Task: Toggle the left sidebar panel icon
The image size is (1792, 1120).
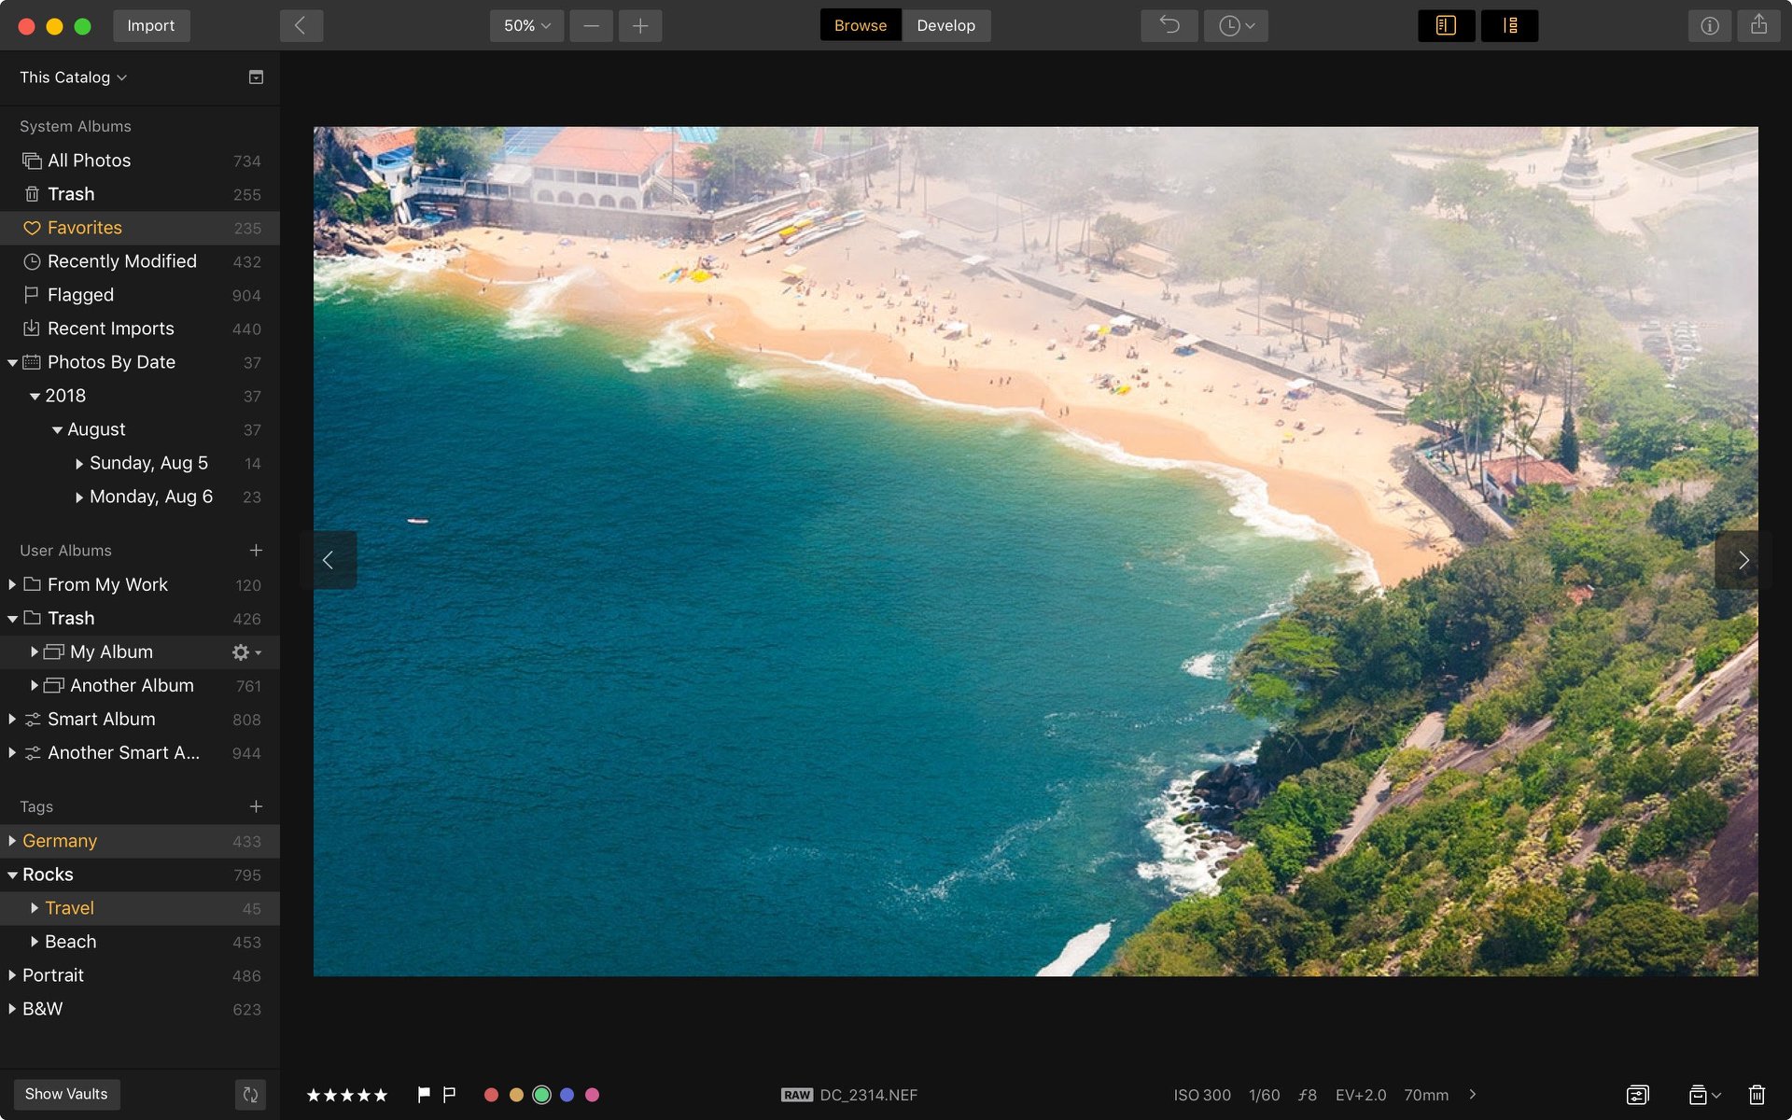Action: pyautogui.click(x=1446, y=25)
